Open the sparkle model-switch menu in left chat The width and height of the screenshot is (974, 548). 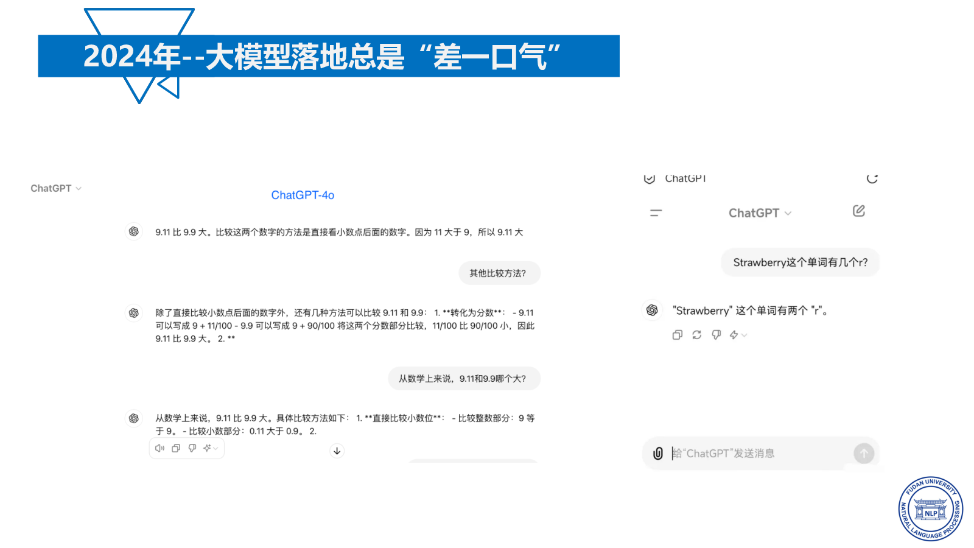click(x=210, y=448)
